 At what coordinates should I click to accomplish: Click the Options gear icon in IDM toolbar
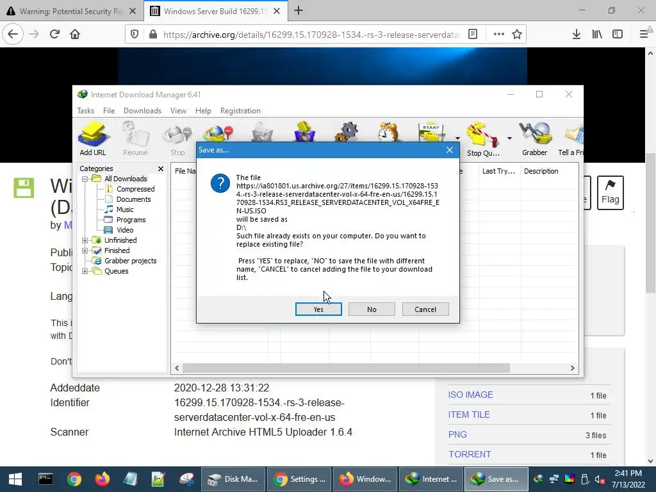point(347,132)
